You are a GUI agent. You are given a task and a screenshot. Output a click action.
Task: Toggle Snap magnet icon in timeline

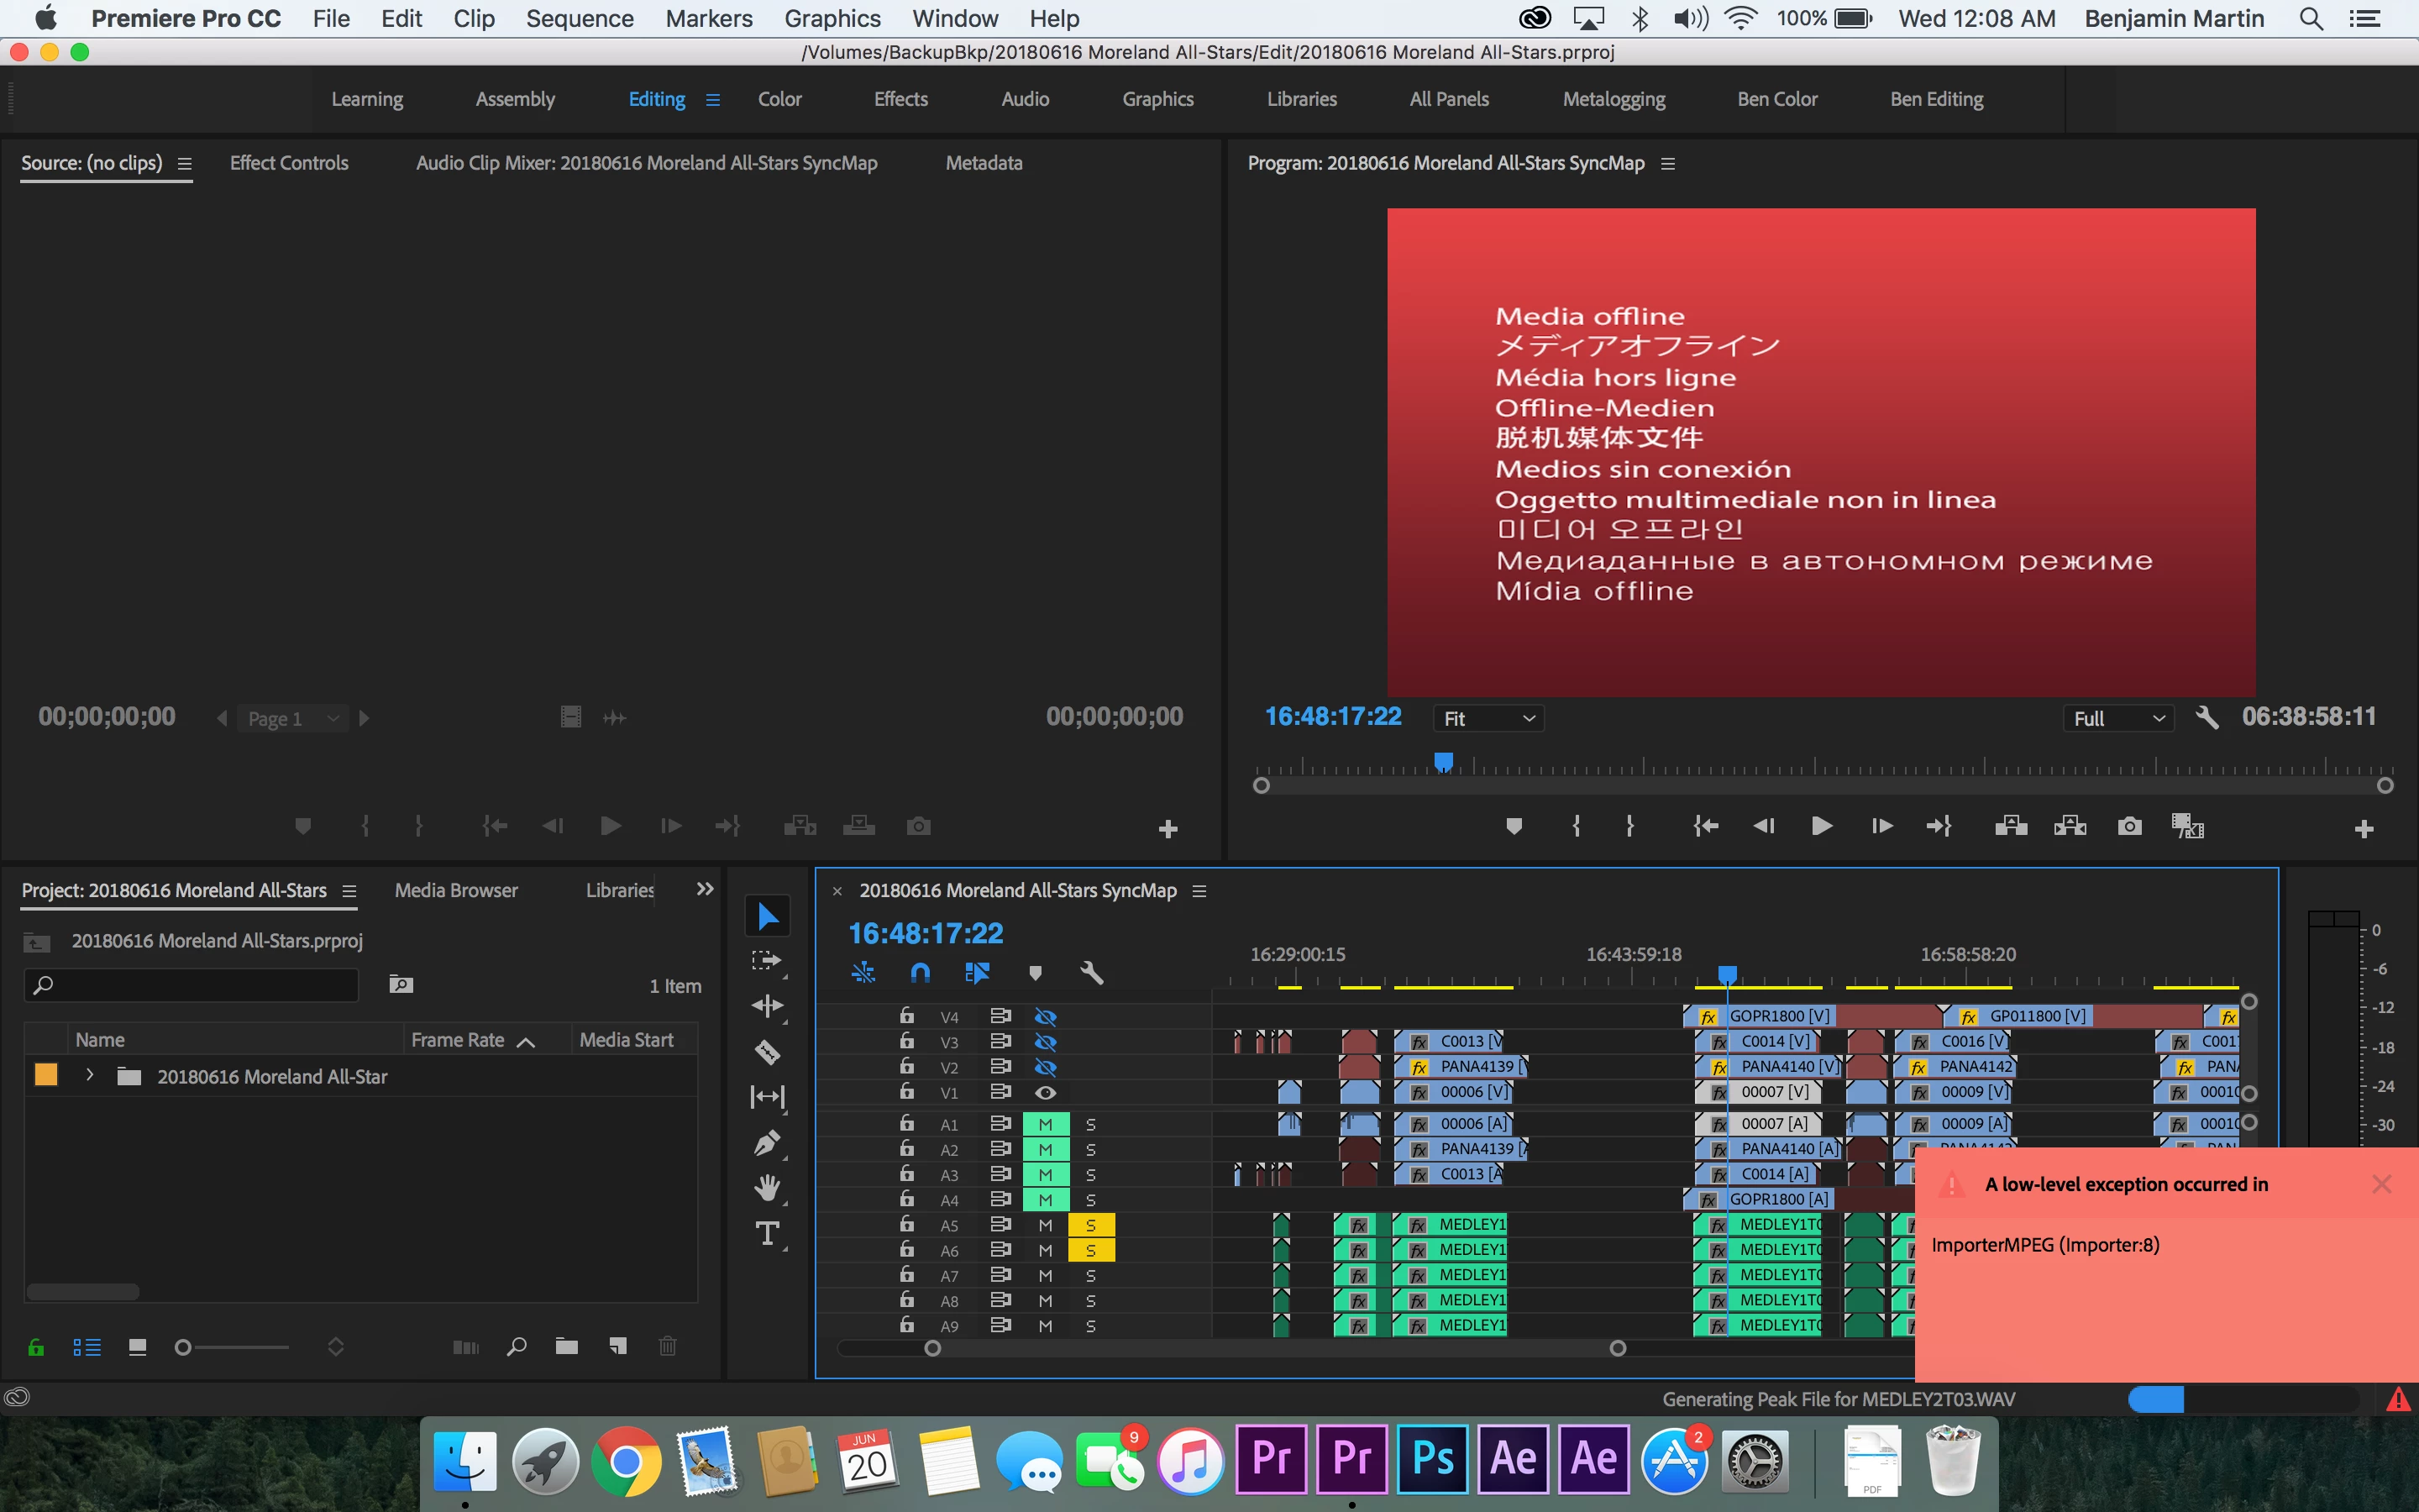[920, 972]
